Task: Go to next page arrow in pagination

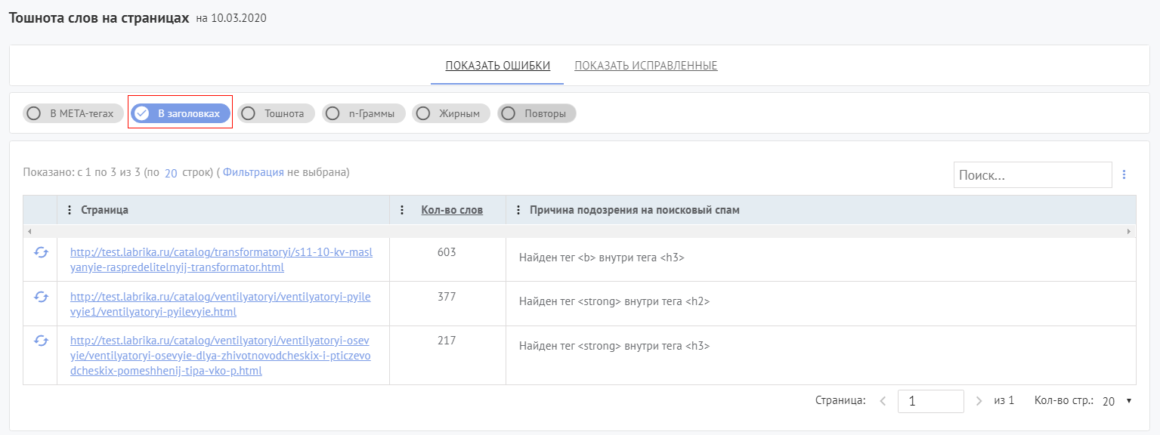Action: pyautogui.click(x=979, y=401)
